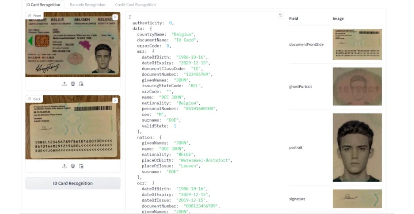The image size is (414, 214).
Task: Paste from clipboard into the Back image
Action: (x=81, y=166)
